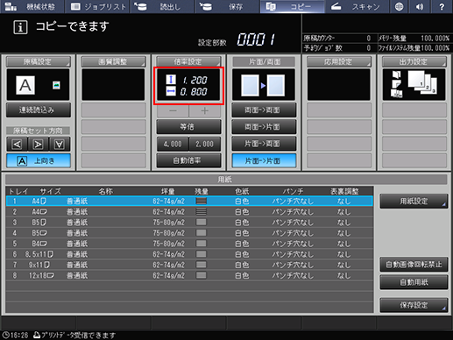453x340 pixels.
Task: Open the 出力設定 output settings menu
Action: (414, 61)
